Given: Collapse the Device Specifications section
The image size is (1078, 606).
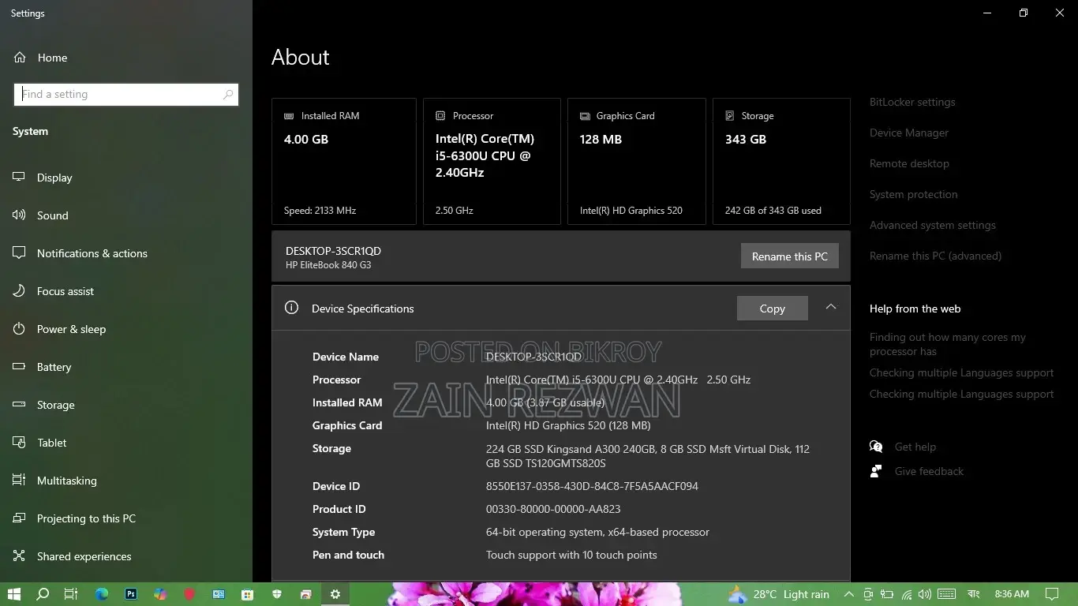Looking at the screenshot, I should (830, 307).
